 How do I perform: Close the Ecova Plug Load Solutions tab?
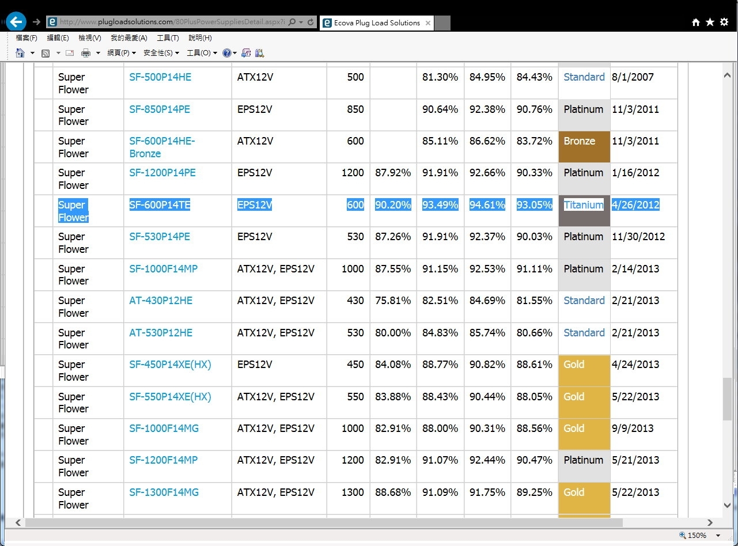(x=427, y=23)
